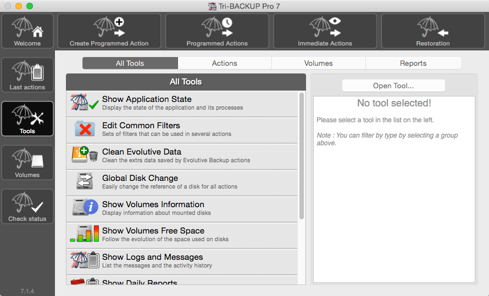Switch to the Actions tab
The width and height of the screenshot is (489, 296).
(225, 63)
